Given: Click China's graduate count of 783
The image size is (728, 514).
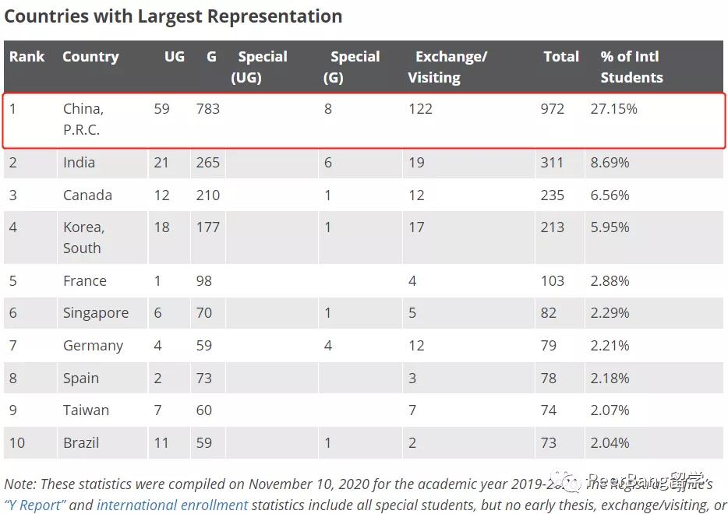Looking at the screenshot, I should pos(207,109).
